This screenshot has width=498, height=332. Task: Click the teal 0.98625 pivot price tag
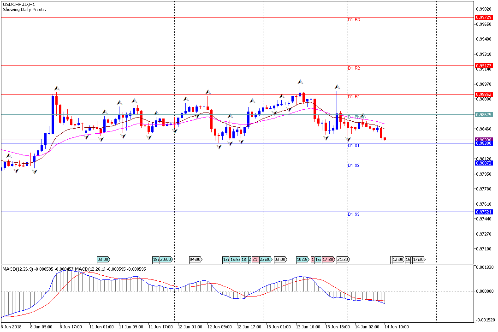tap(484, 114)
